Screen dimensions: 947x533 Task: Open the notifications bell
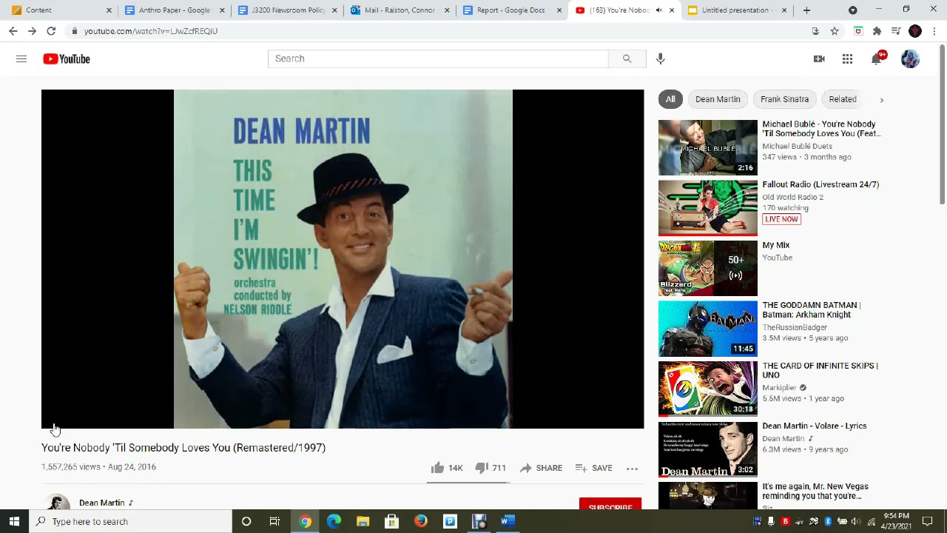877,59
